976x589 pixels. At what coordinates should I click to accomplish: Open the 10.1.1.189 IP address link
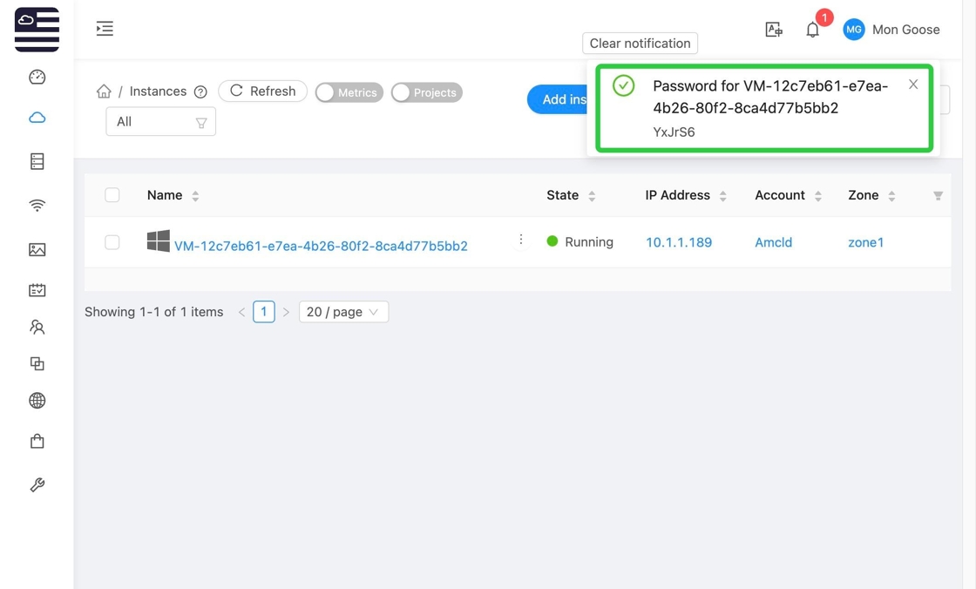(x=678, y=242)
